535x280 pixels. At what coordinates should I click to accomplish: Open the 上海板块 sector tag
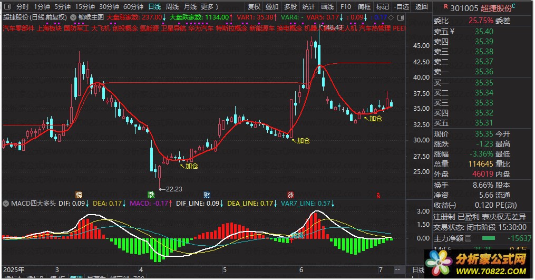49,28
